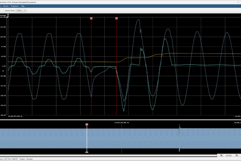The height and width of the screenshot is (161, 241).
Task: Click the disk space status text
Action: [x=9, y=159]
